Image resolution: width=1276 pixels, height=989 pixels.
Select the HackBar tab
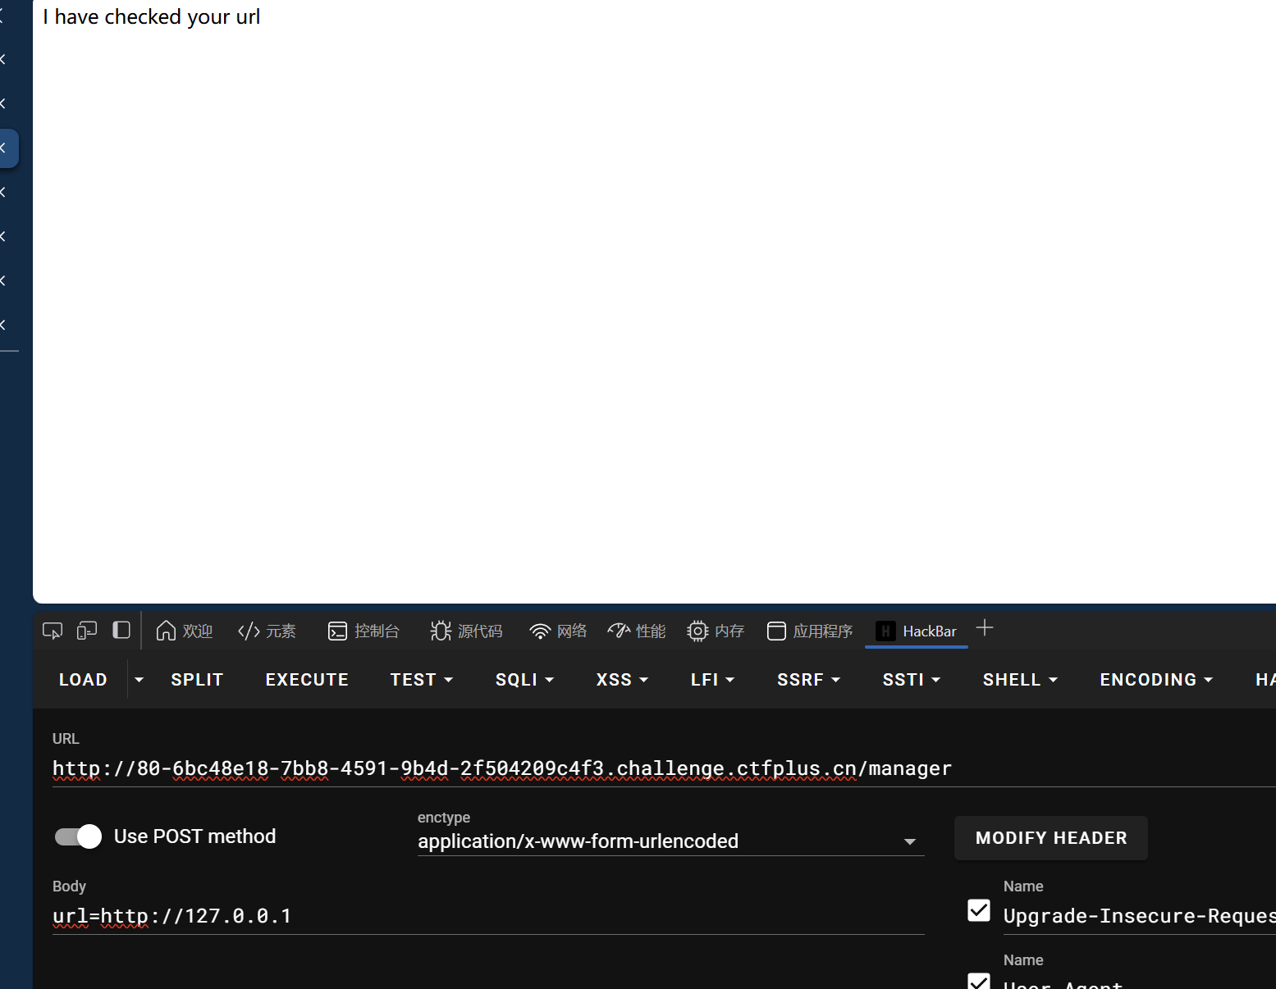coord(917,631)
